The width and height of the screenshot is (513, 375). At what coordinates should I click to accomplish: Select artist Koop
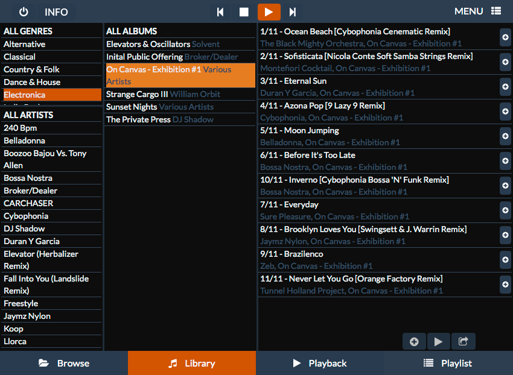[52, 329]
